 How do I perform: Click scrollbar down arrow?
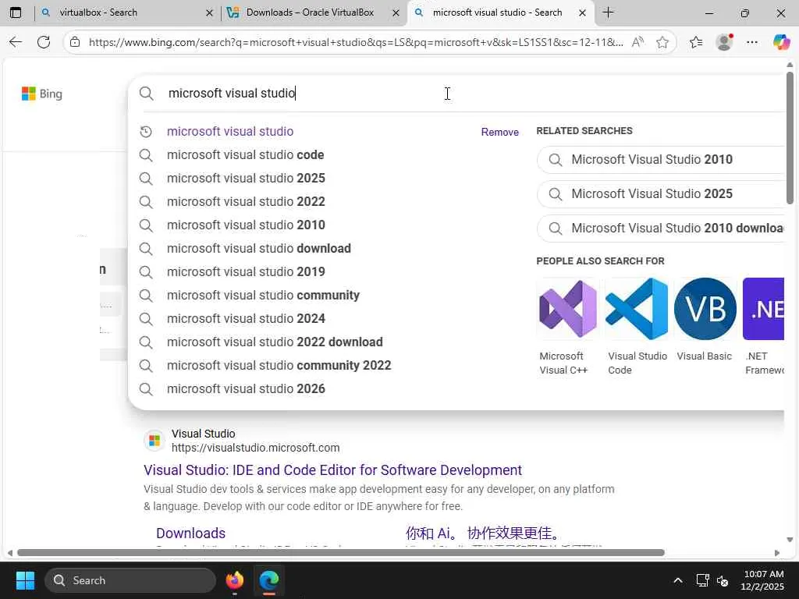790,540
